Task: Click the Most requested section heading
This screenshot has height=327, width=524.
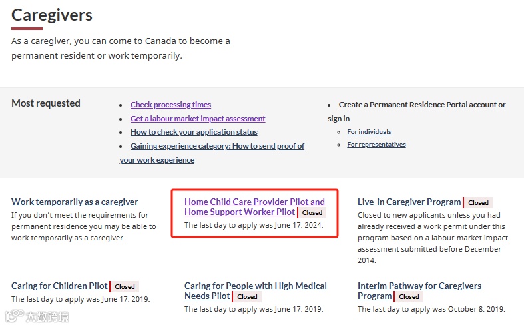Action: coord(46,103)
